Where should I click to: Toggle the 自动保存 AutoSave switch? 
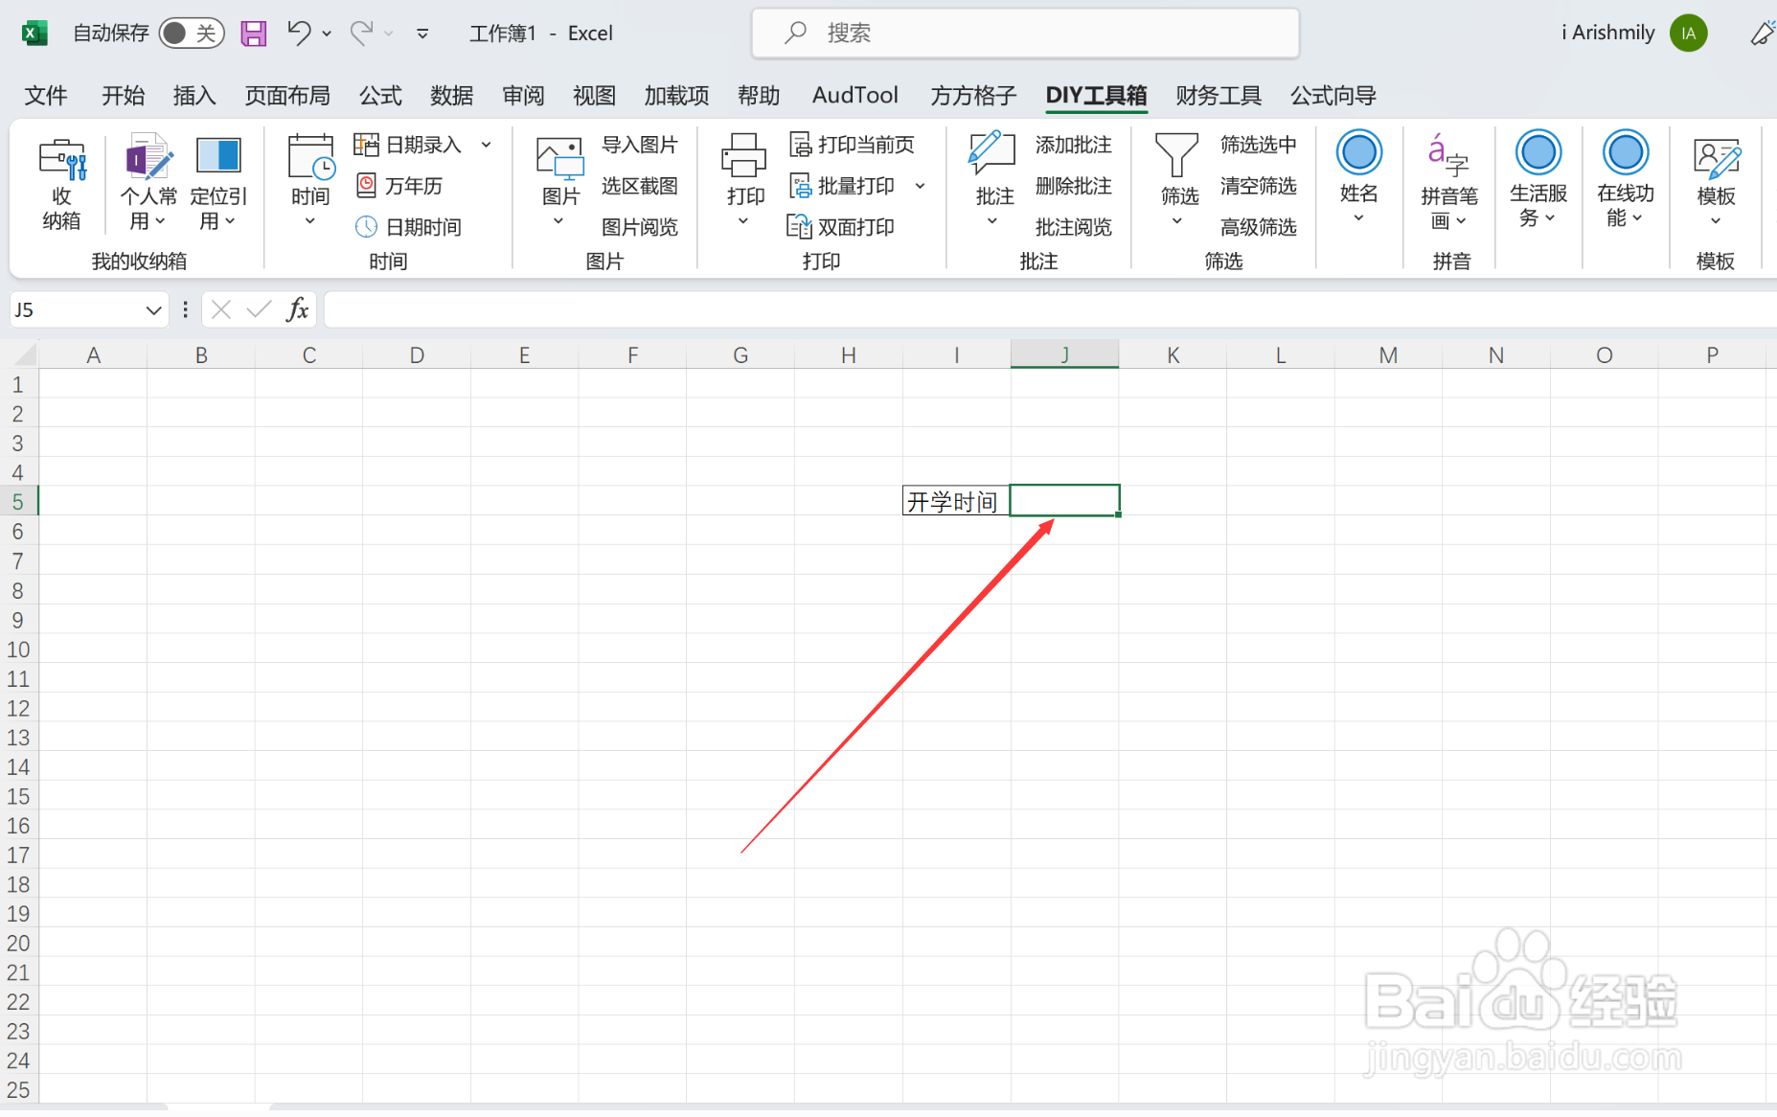click(x=191, y=34)
